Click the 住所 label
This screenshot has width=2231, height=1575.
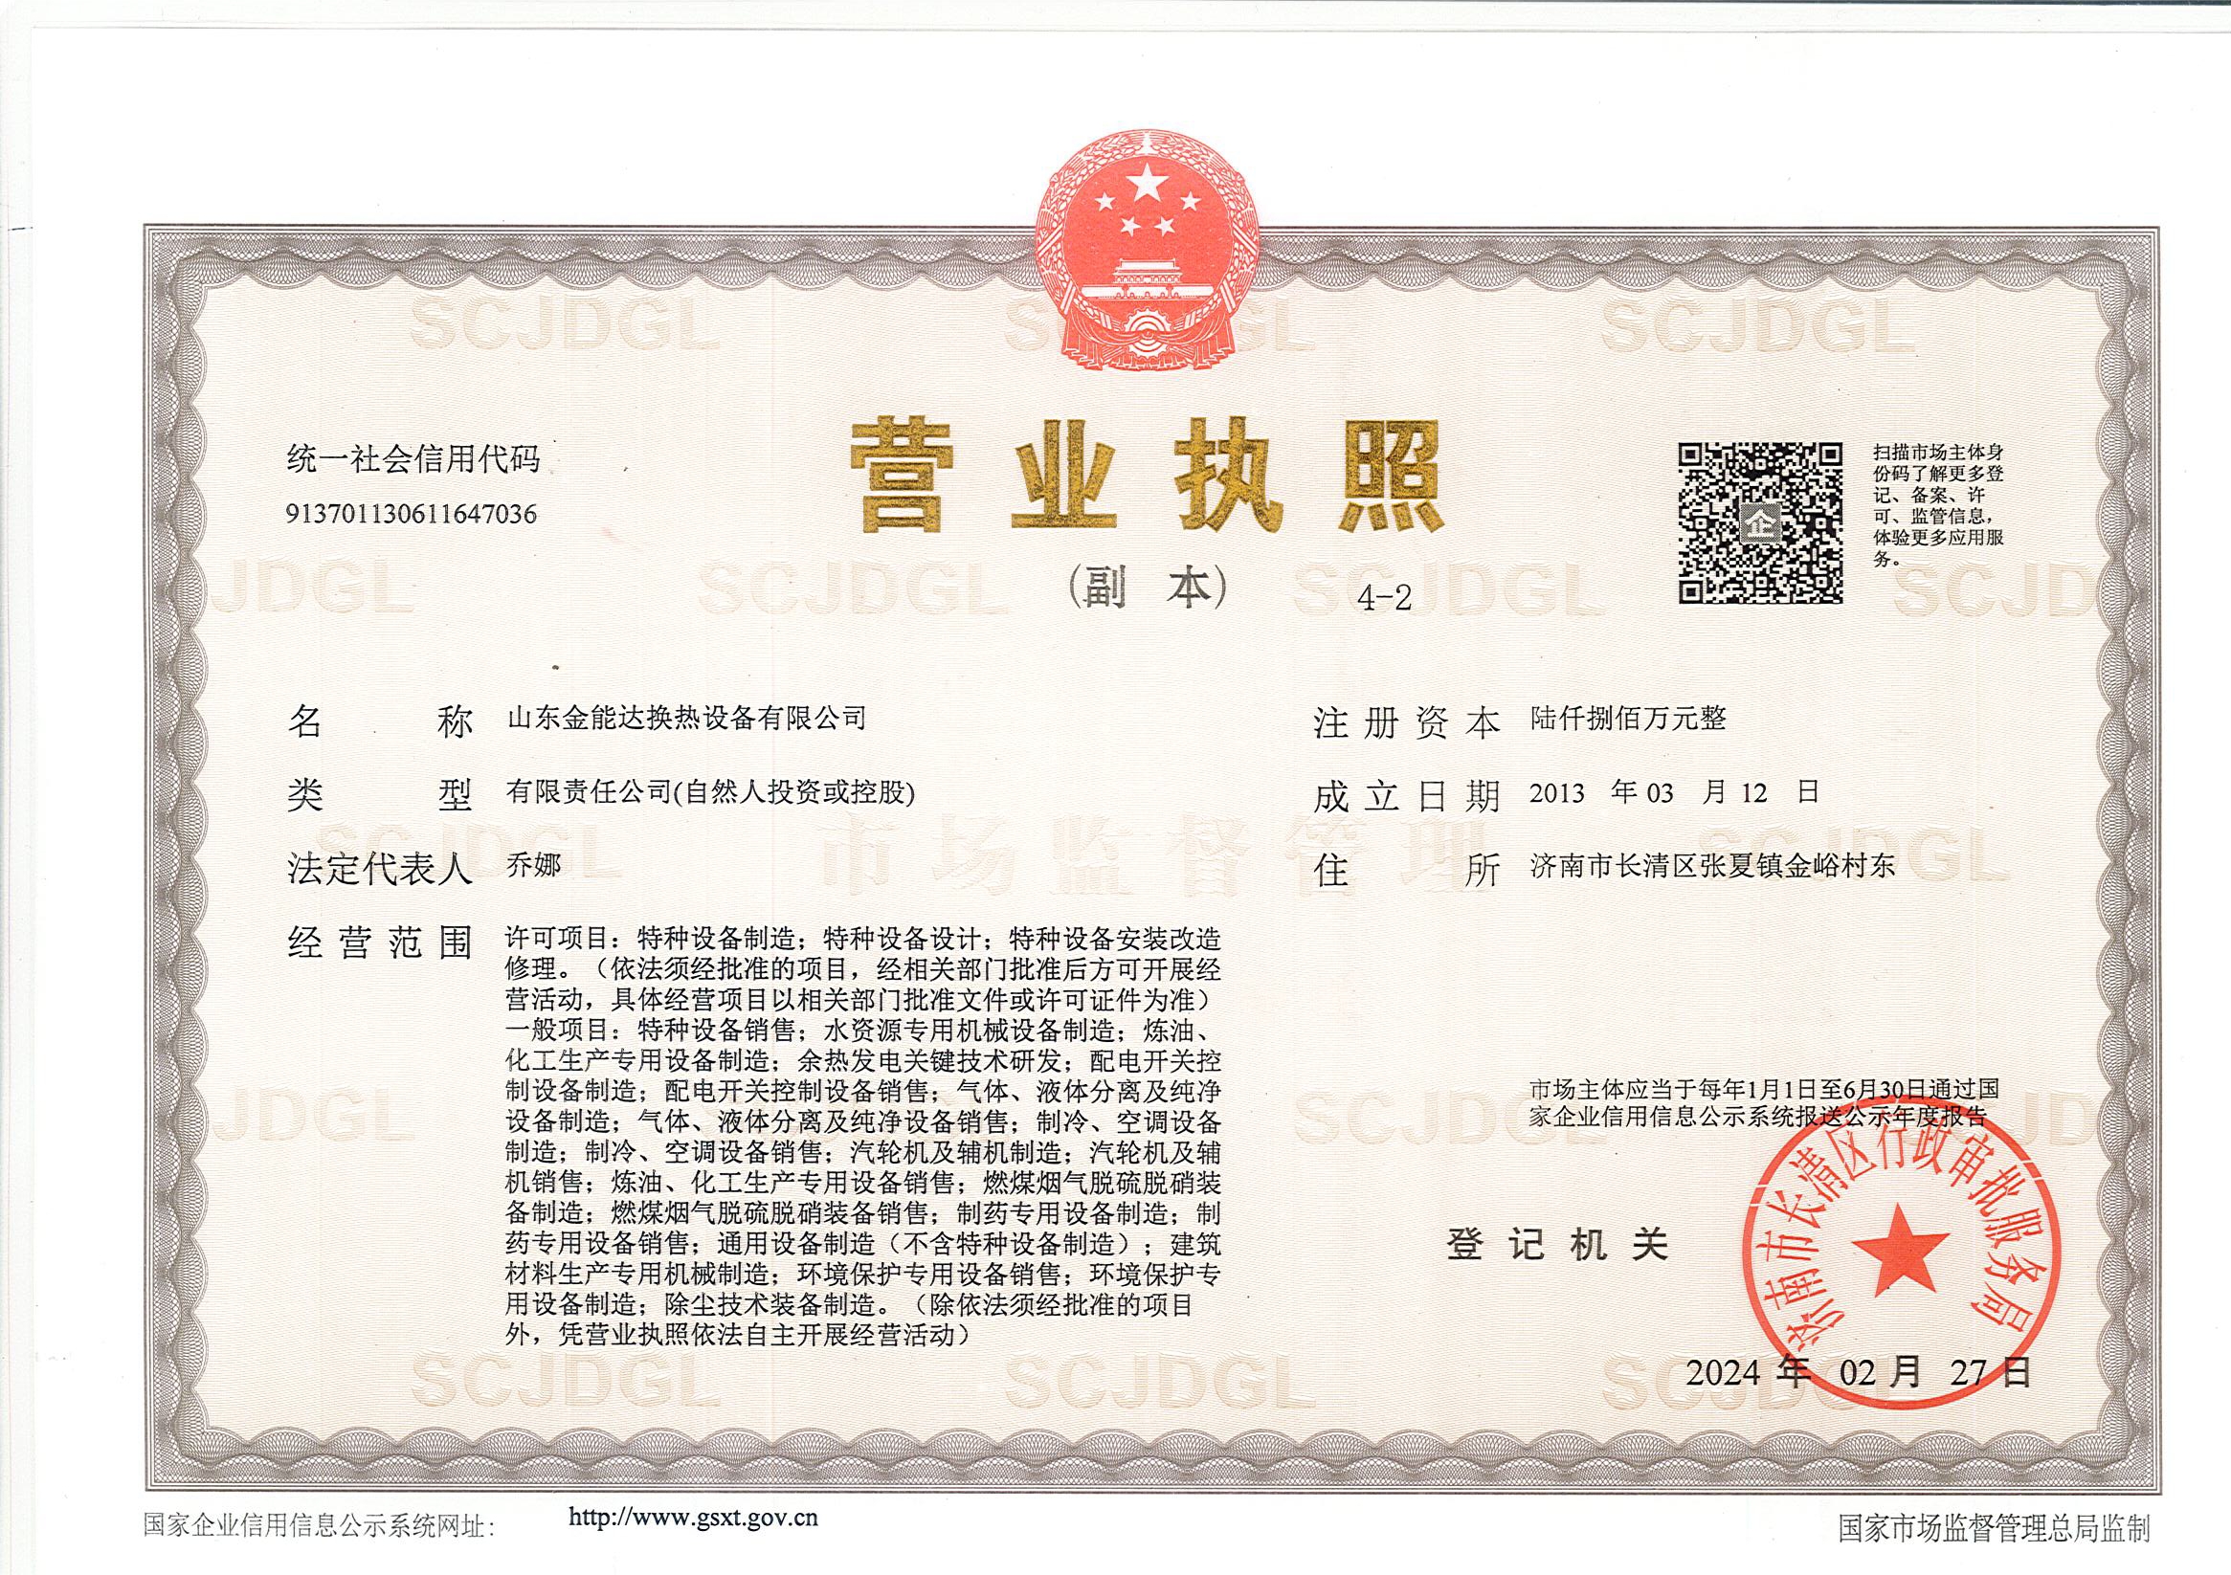pyautogui.click(x=1407, y=871)
